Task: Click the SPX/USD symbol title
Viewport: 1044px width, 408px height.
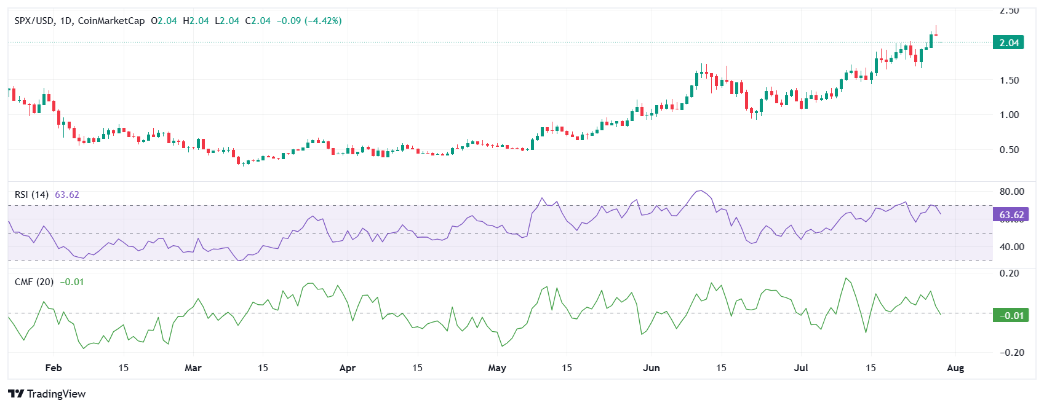Action: [34, 21]
